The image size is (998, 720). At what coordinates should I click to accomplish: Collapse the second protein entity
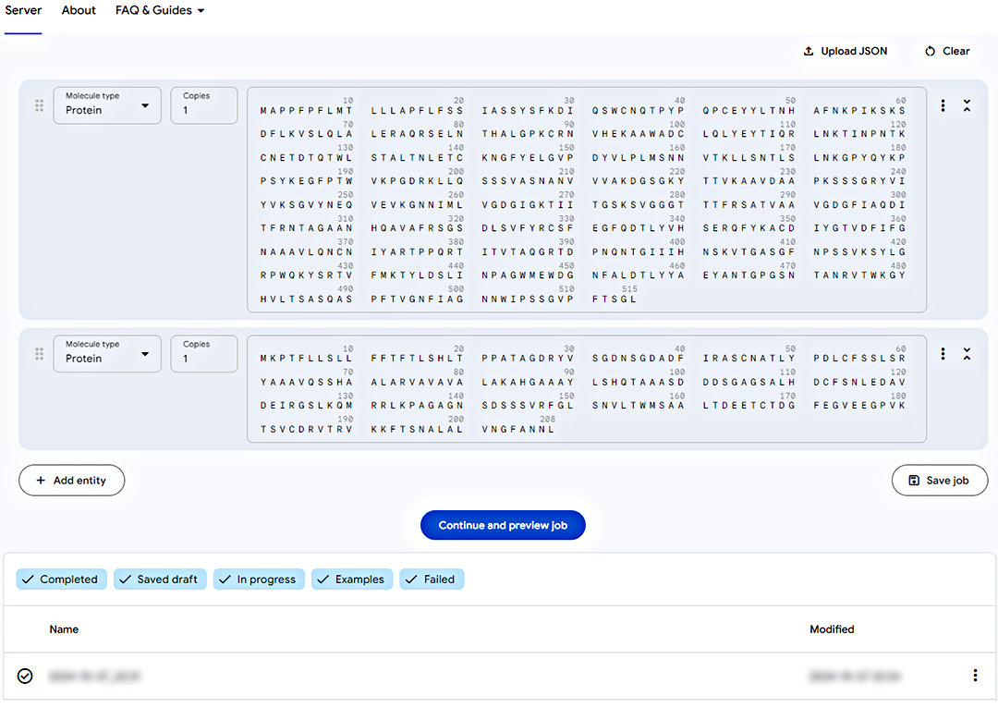pyautogui.click(x=967, y=354)
